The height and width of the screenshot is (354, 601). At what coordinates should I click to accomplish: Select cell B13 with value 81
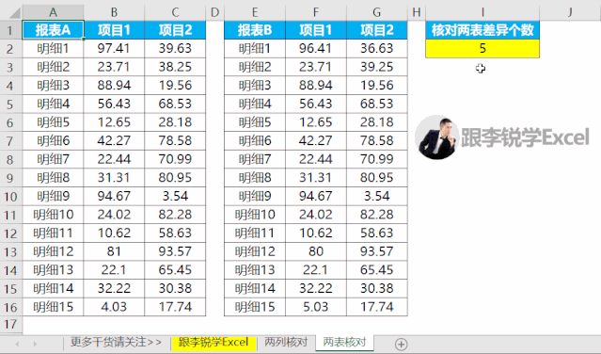(114, 251)
